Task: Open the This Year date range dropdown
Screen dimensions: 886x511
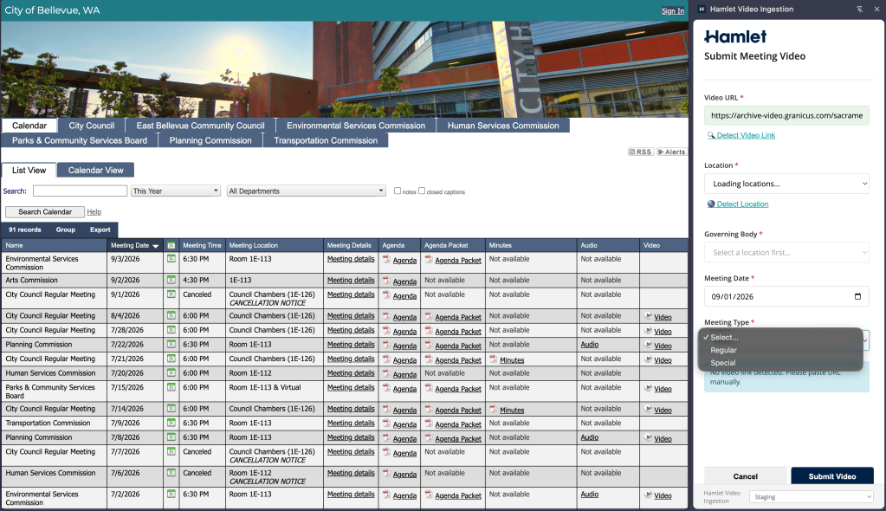Action: pyautogui.click(x=176, y=191)
